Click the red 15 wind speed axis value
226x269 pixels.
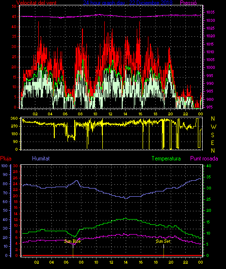click(x=14, y=77)
